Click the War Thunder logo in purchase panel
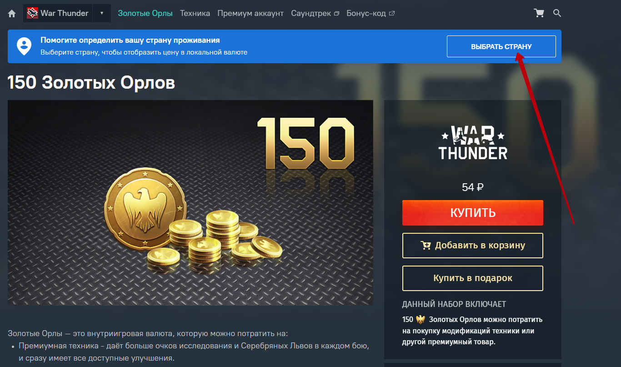 coord(473,142)
